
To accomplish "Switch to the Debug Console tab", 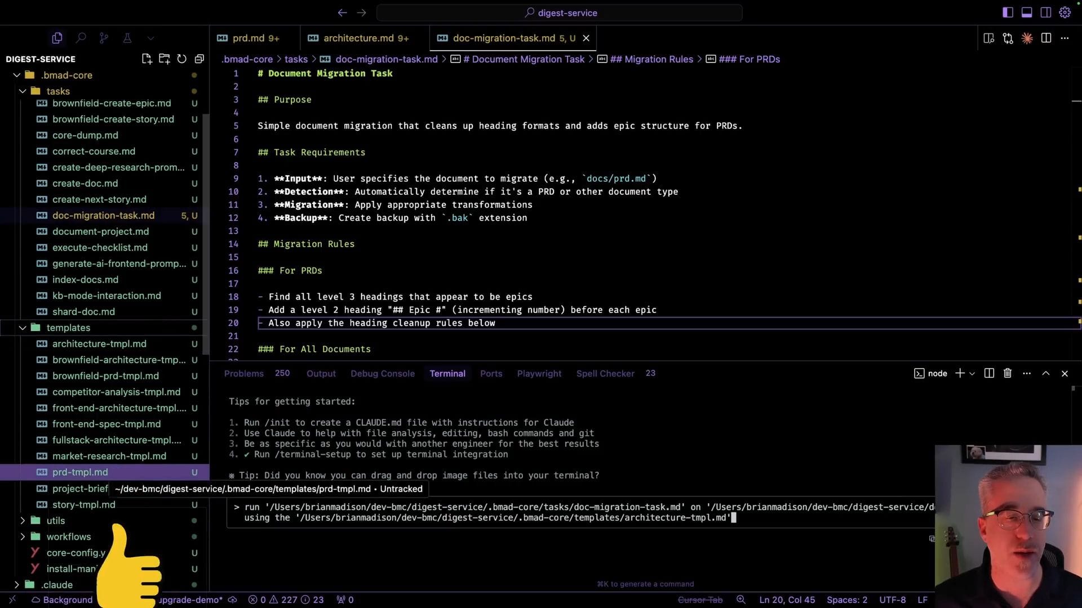I will pyautogui.click(x=382, y=374).
